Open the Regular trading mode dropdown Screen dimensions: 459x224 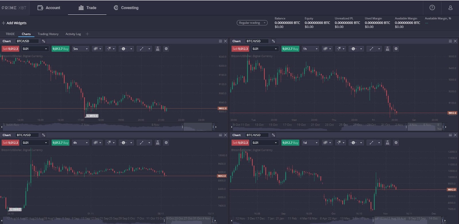252,23
